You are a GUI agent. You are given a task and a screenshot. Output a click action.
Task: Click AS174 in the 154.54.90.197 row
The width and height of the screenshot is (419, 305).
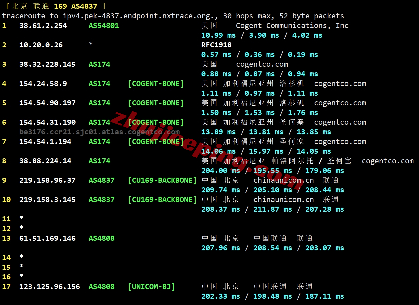click(x=99, y=103)
